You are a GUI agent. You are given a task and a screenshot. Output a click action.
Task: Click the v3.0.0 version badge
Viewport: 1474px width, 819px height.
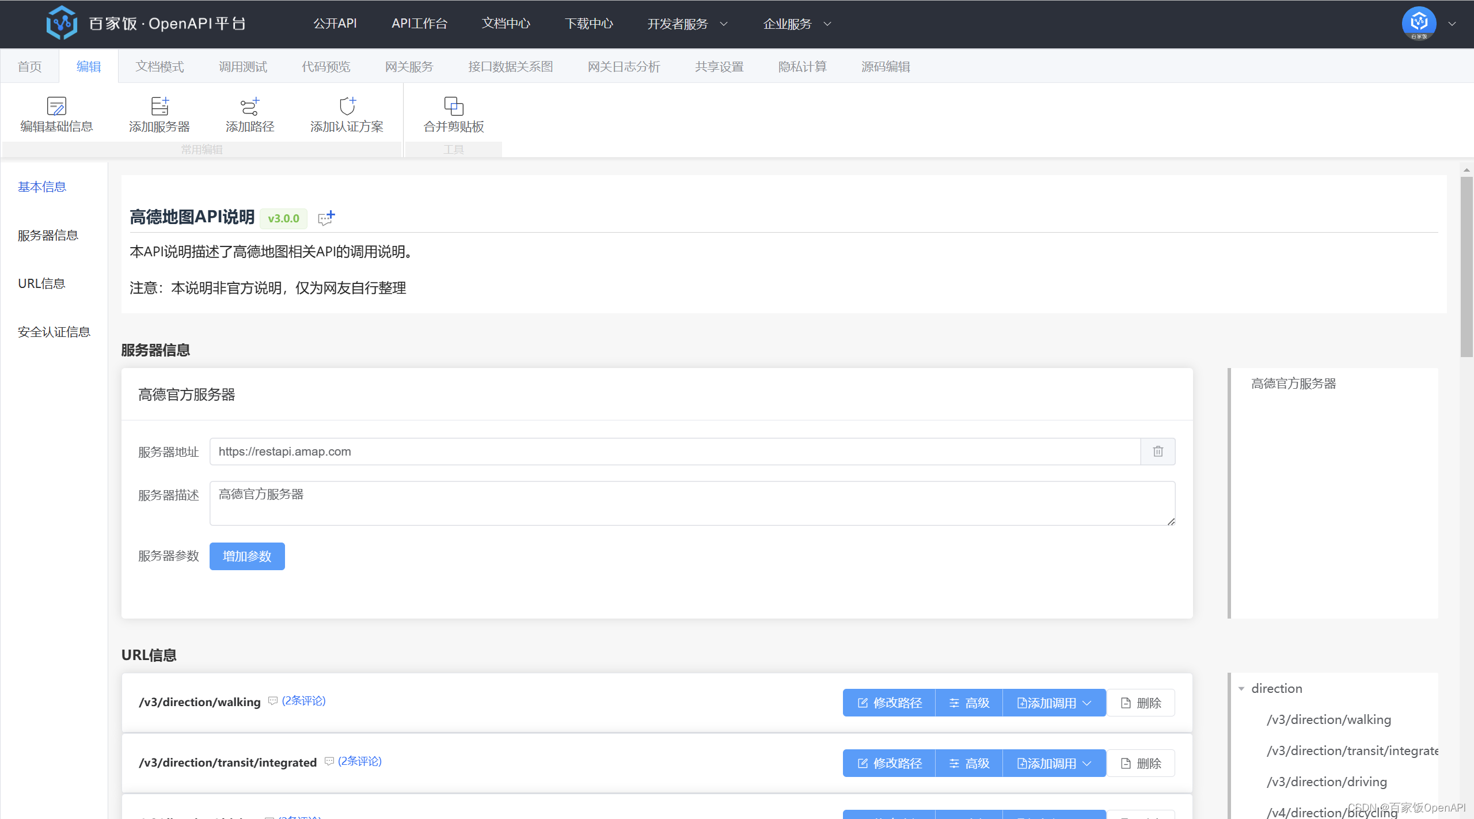click(283, 218)
